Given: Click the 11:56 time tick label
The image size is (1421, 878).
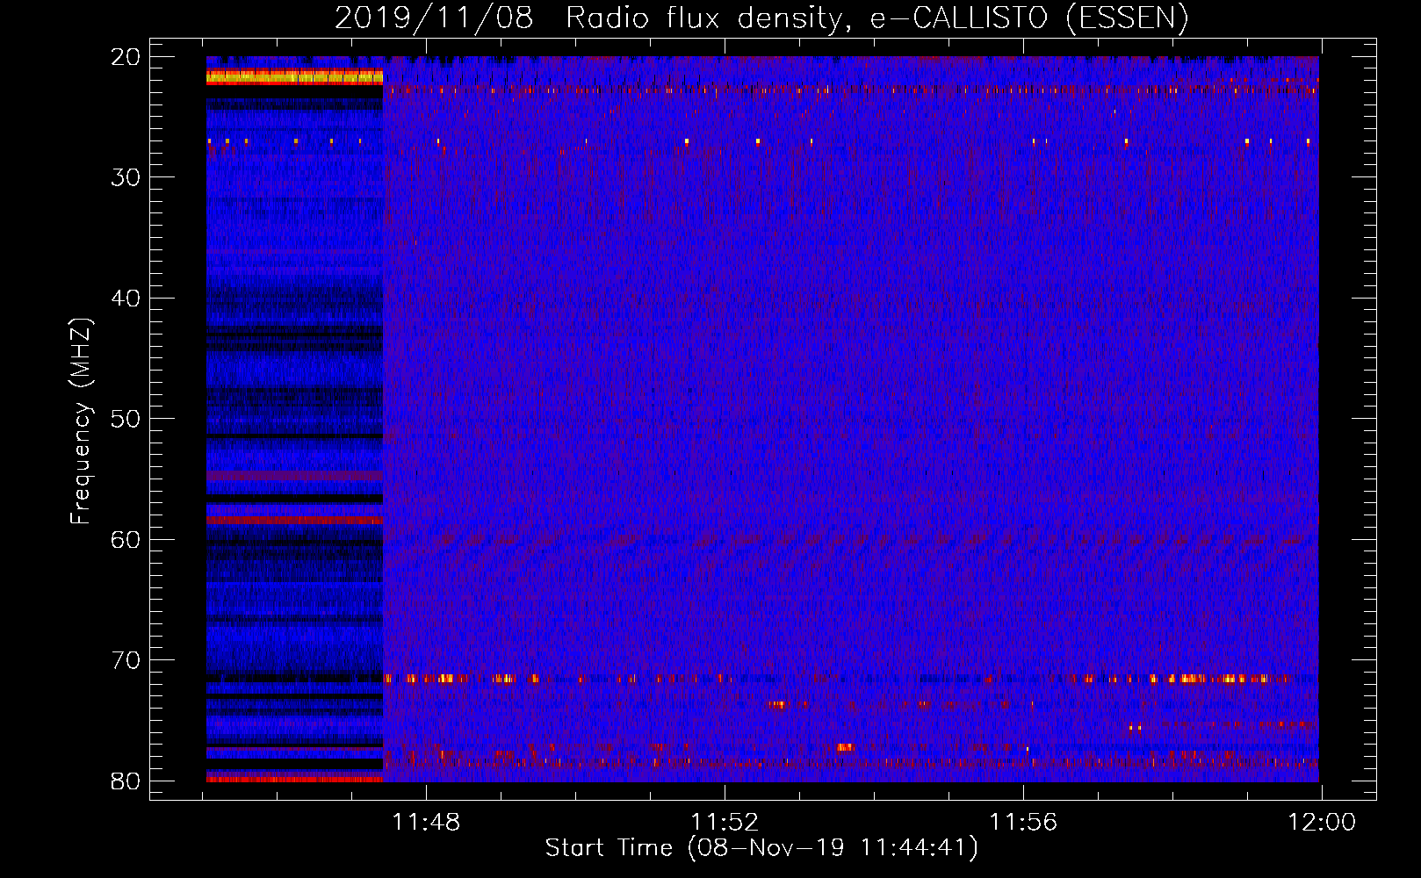Looking at the screenshot, I should (1023, 823).
